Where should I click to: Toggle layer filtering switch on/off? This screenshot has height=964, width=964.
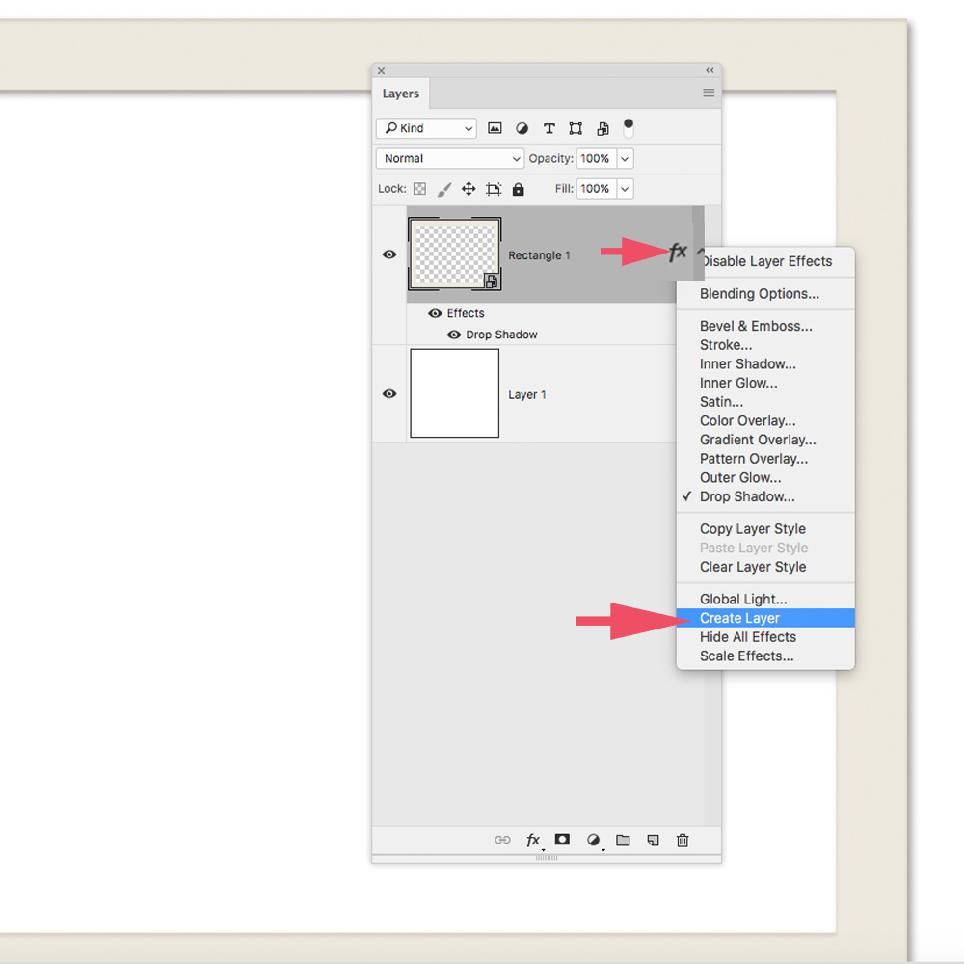click(x=629, y=128)
